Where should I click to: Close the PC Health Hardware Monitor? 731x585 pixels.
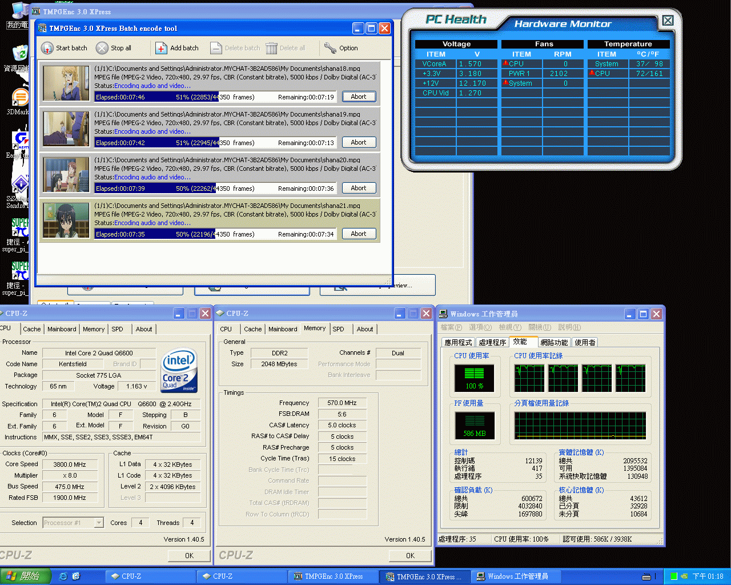tap(668, 21)
